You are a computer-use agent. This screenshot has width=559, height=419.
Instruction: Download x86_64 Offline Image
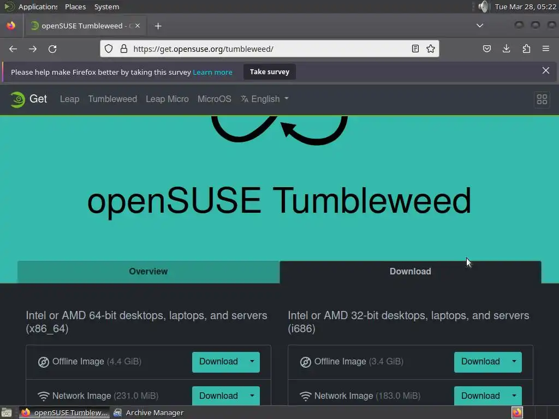point(218,362)
